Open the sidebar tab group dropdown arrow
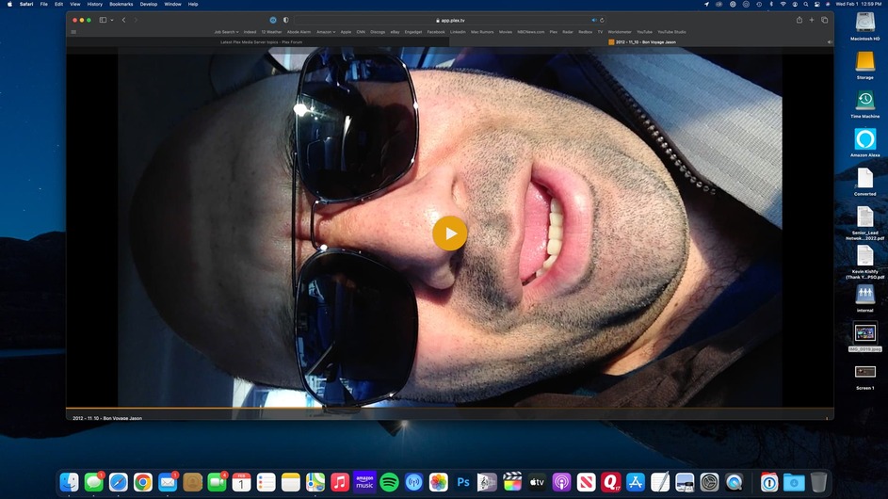Image resolution: width=888 pixels, height=499 pixels. tap(112, 20)
